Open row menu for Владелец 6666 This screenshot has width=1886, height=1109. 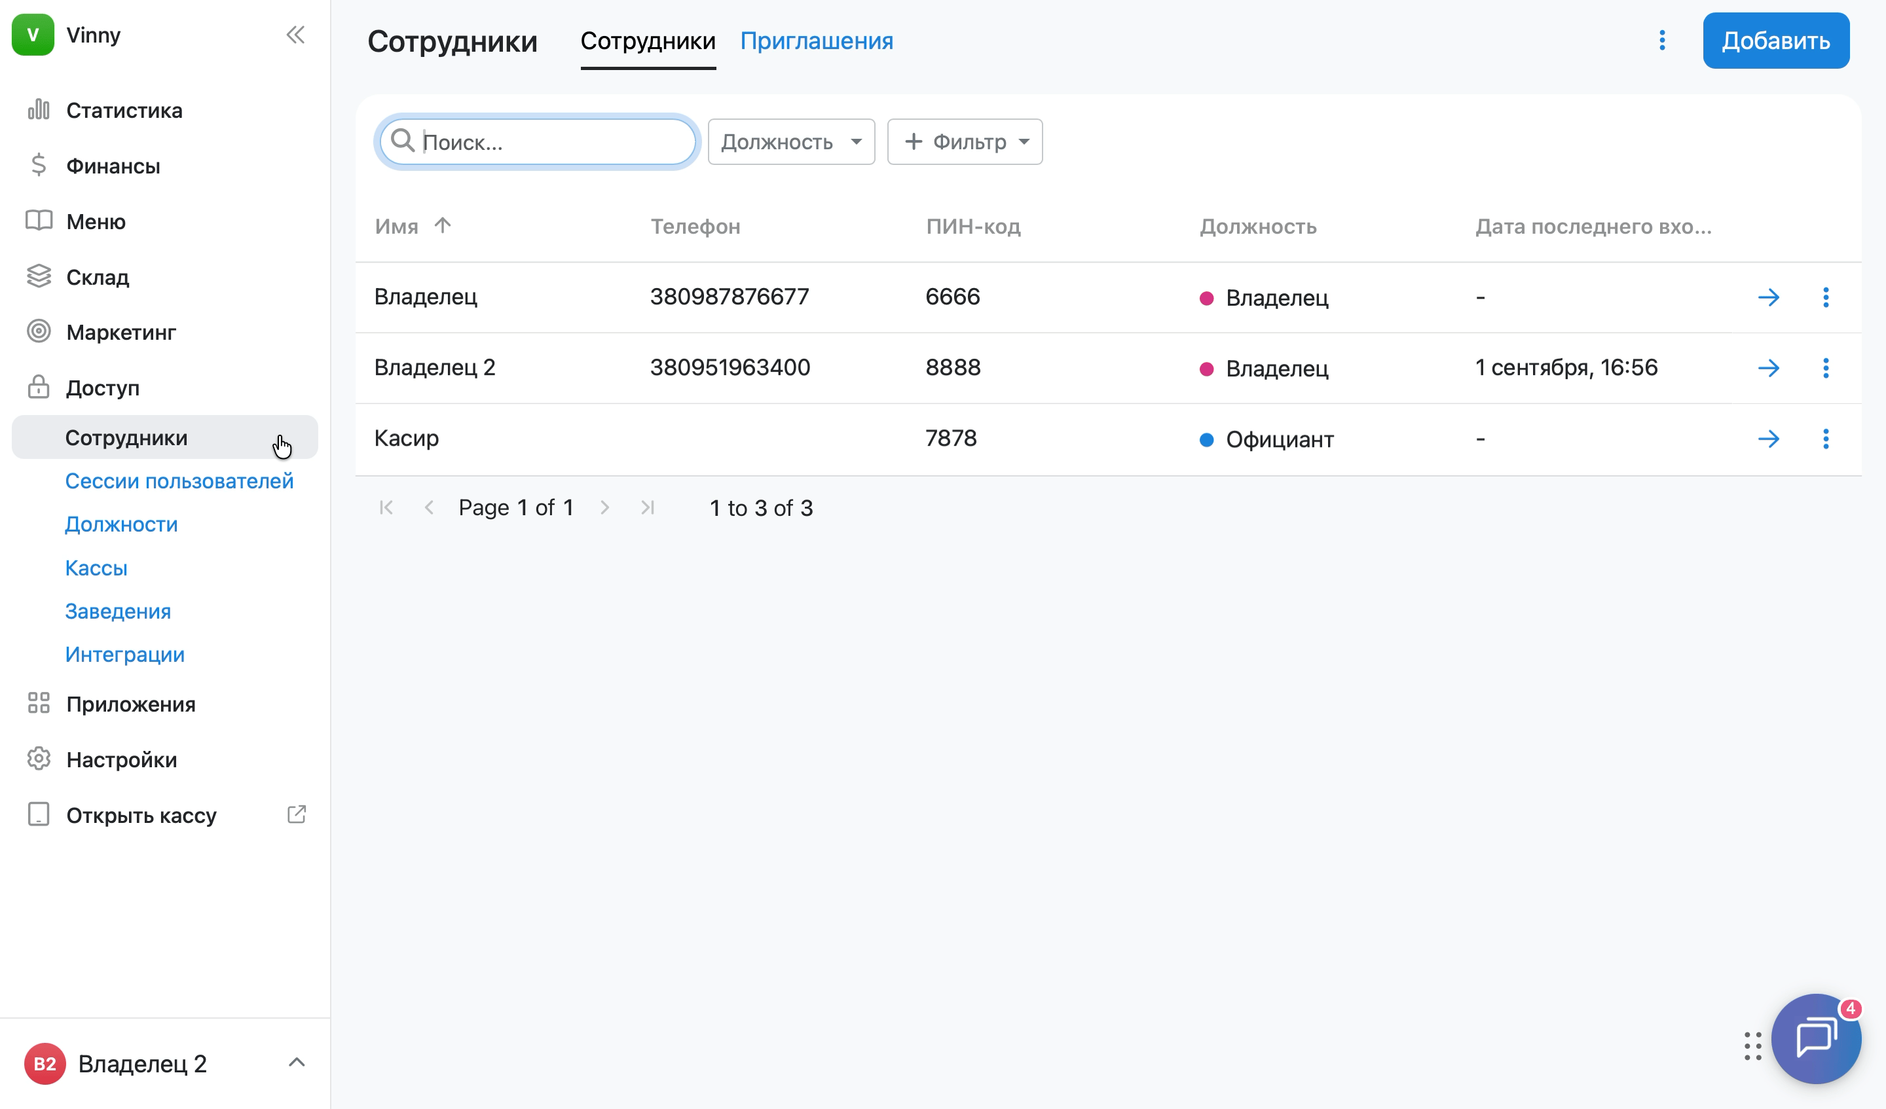1826,297
